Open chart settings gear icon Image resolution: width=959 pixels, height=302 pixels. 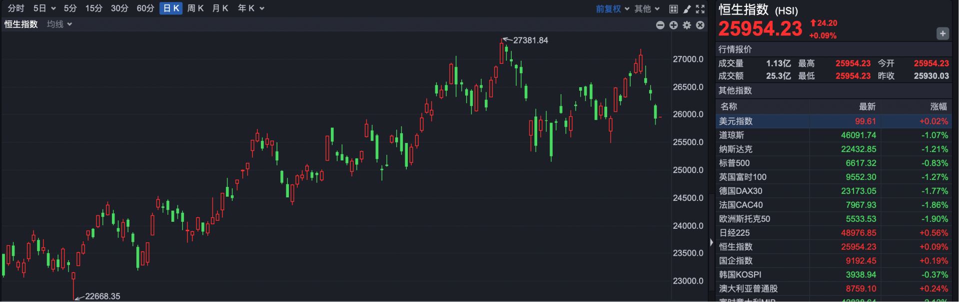687,25
